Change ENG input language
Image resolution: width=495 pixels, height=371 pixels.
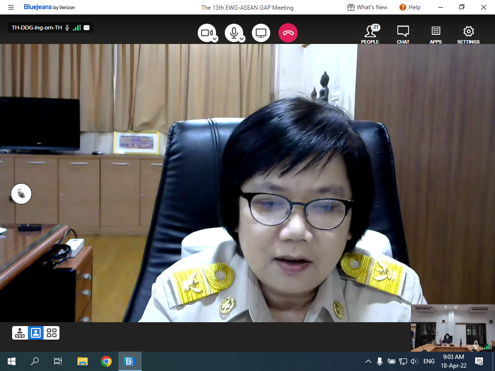click(429, 361)
